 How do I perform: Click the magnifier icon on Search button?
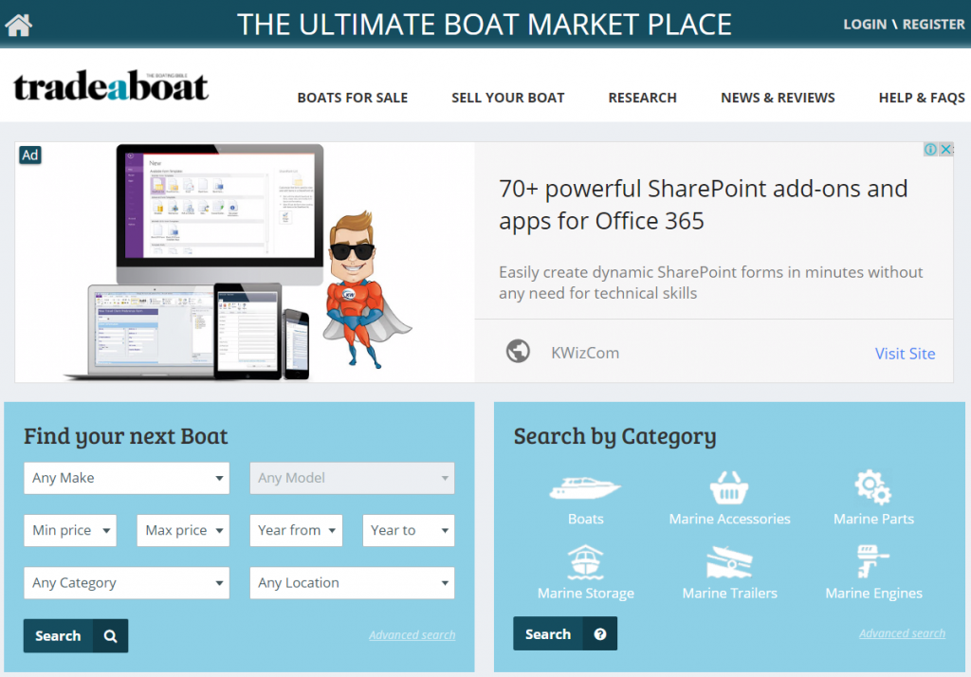[x=110, y=636]
